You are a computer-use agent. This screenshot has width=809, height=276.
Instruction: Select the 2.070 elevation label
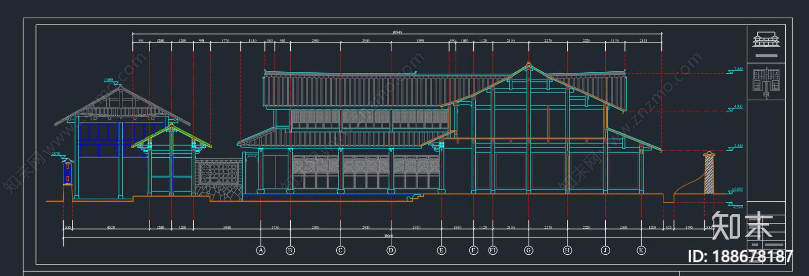[56, 154]
